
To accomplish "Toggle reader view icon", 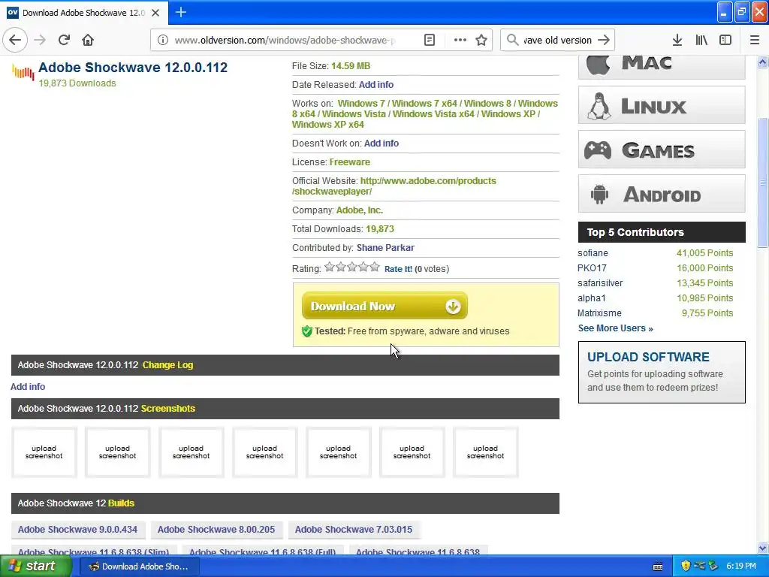I will (430, 41).
